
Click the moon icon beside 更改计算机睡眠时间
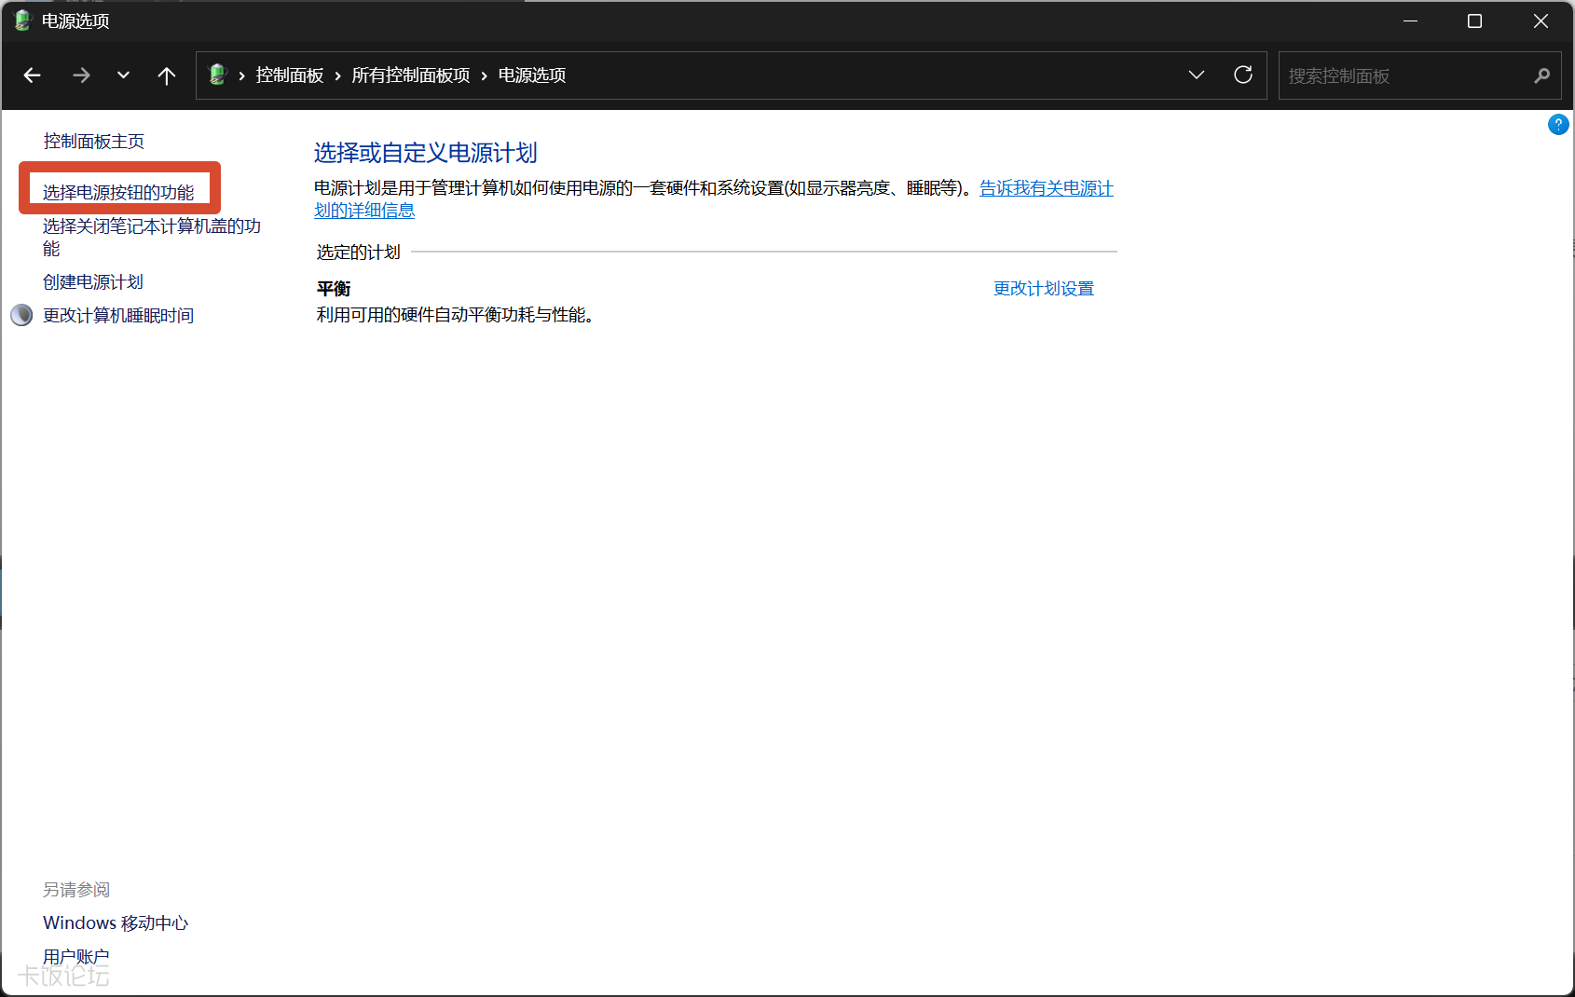pos(21,315)
